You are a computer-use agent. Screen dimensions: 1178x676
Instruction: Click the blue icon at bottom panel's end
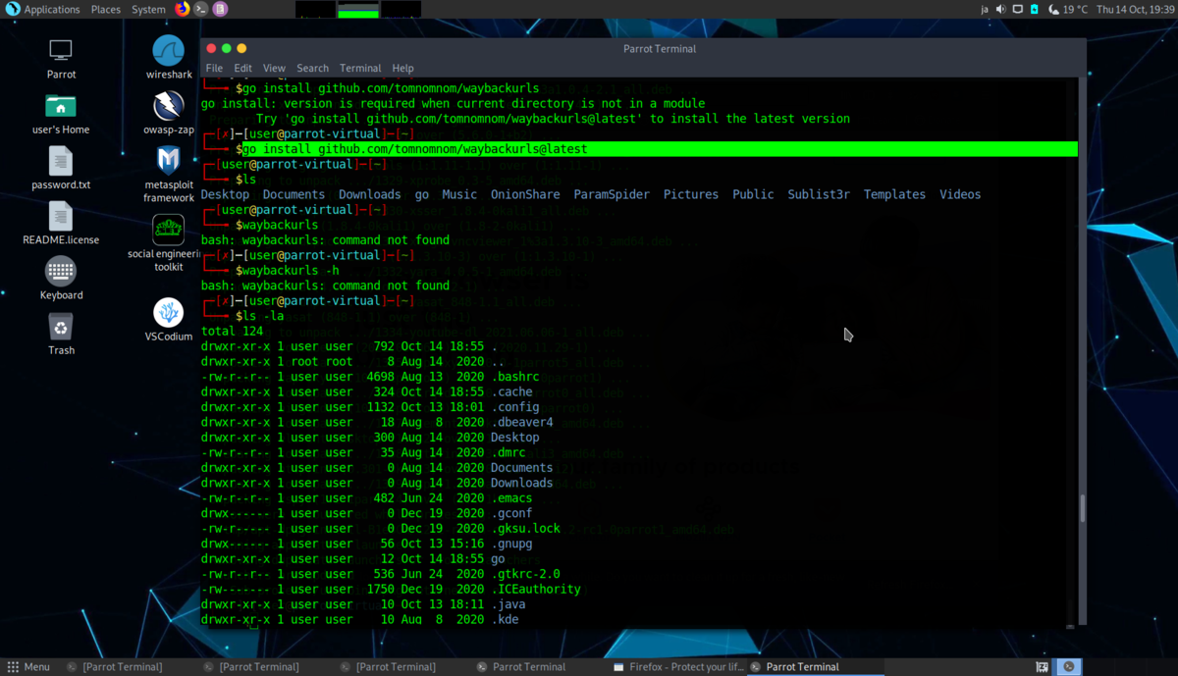[x=1069, y=667]
